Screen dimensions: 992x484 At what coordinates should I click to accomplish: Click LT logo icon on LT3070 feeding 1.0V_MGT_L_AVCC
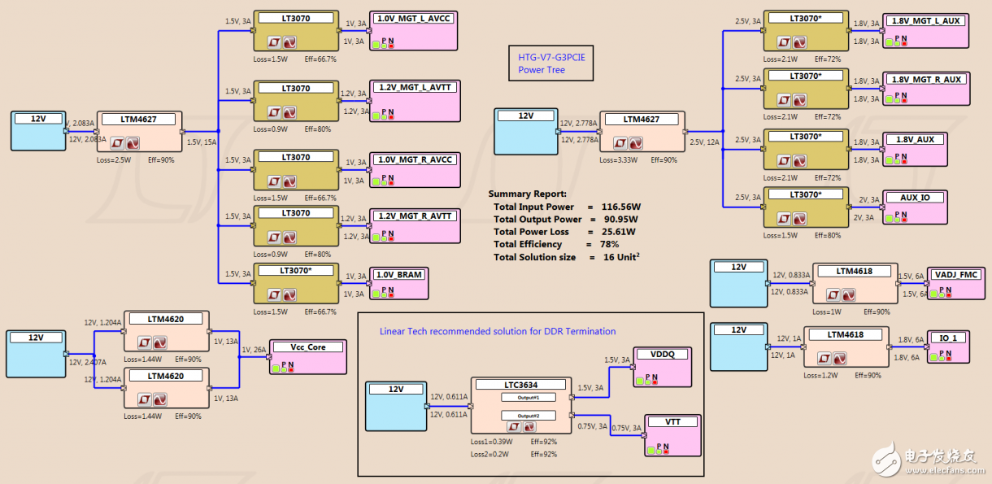coord(274,42)
